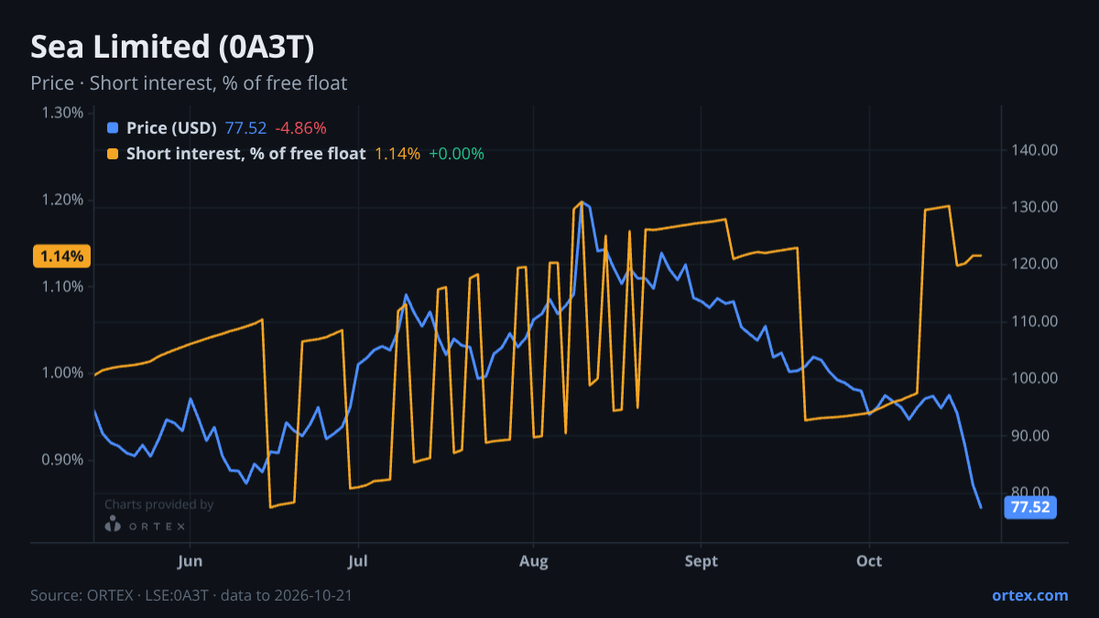Open the ortex.com link
Screen dimensions: 1099x618
click(1029, 595)
